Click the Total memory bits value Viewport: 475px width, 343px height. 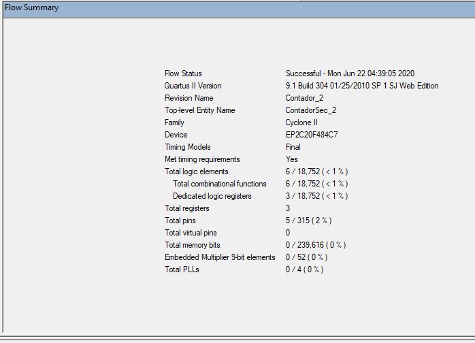click(316, 245)
